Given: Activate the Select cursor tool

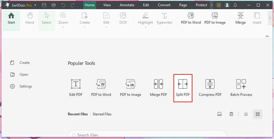Looking at the screenshot, I should (x=47, y=21).
